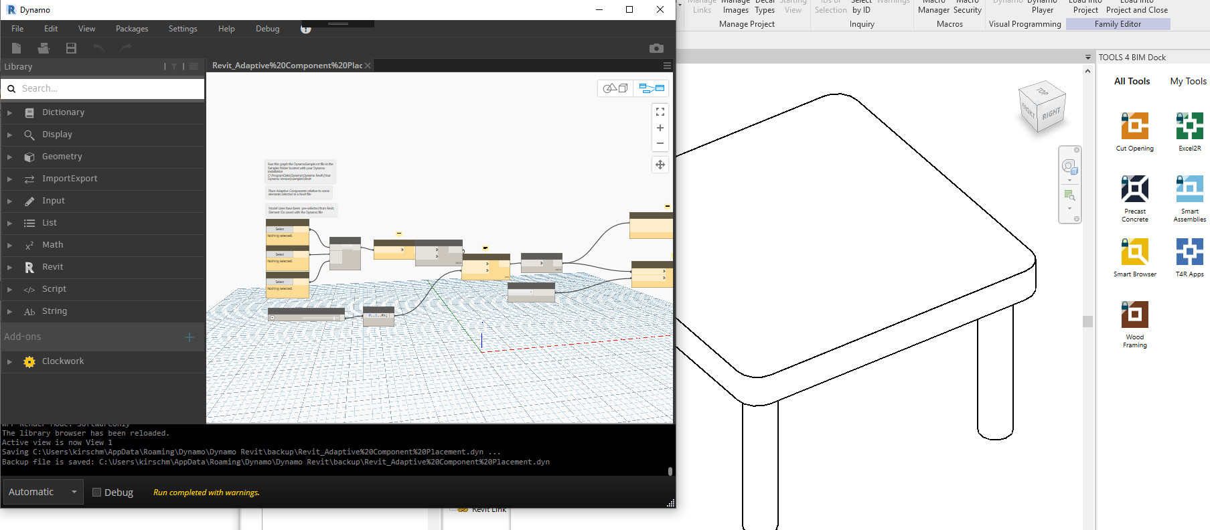Click the Undo arrow in Dynamo toolbar
This screenshot has height=530, width=1210.
pos(98,48)
